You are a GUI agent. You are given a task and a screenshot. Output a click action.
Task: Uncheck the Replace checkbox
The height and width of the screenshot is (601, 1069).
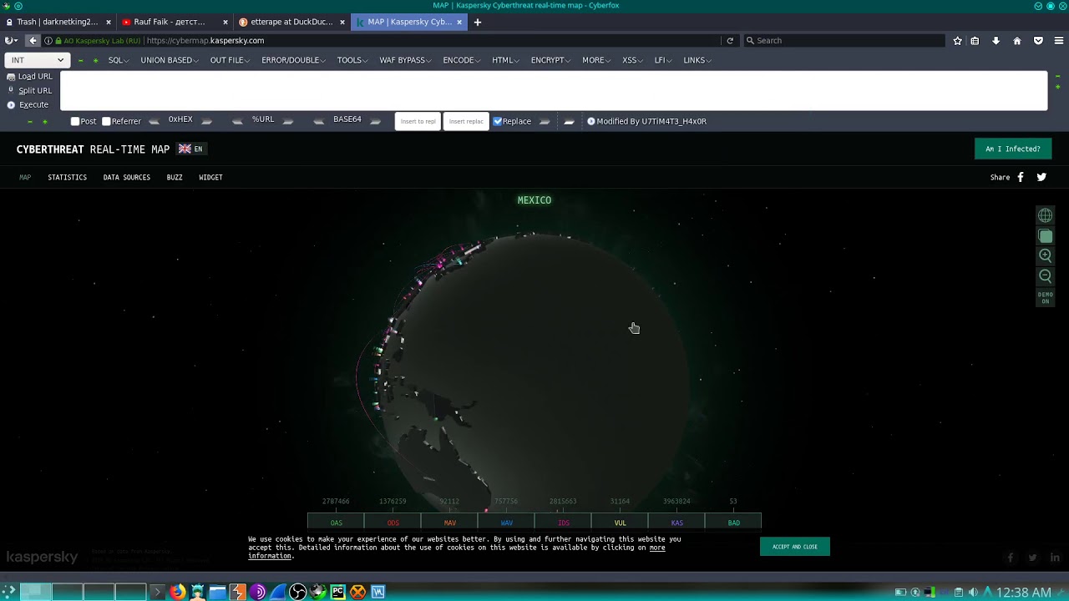pos(498,121)
